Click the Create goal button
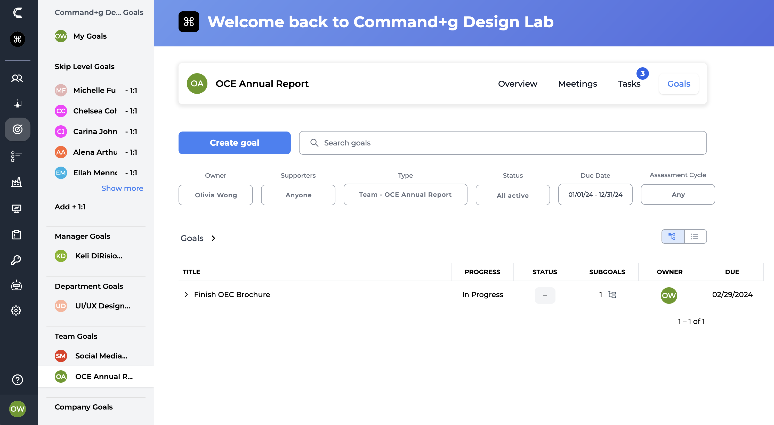The width and height of the screenshot is (774, 425). click(x=234, y=143)
